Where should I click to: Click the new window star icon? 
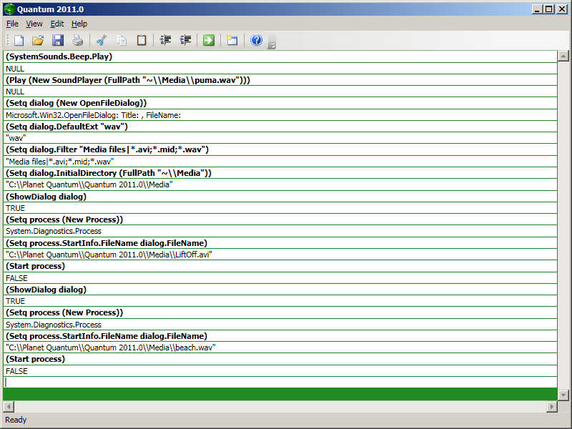point(232,40)
